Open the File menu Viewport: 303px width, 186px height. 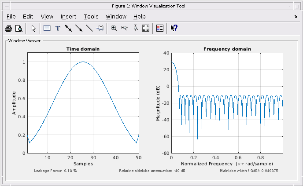pos(11,17)
